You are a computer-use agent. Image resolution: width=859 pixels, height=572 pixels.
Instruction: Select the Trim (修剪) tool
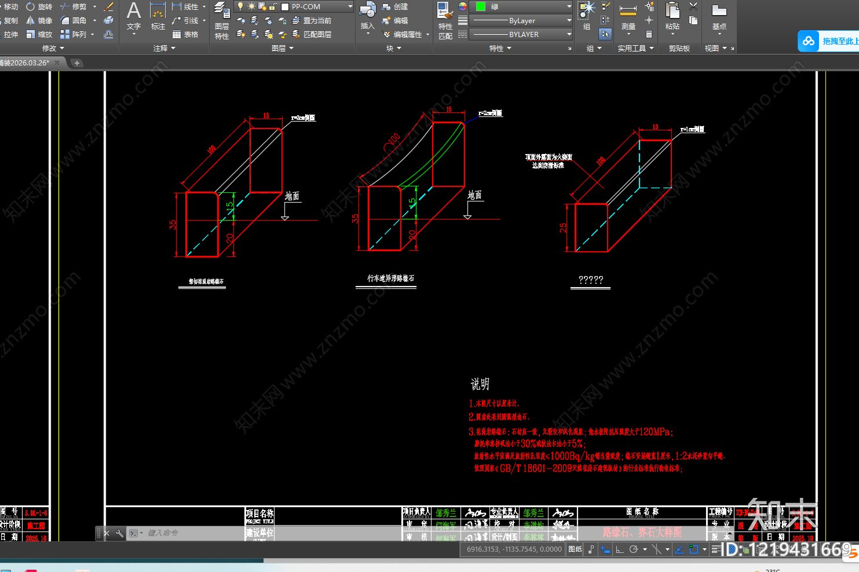point(74,7)
